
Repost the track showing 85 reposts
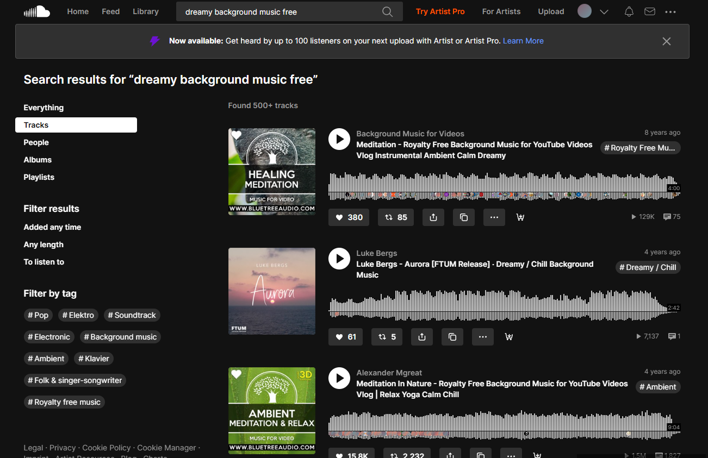click(396, 217)
